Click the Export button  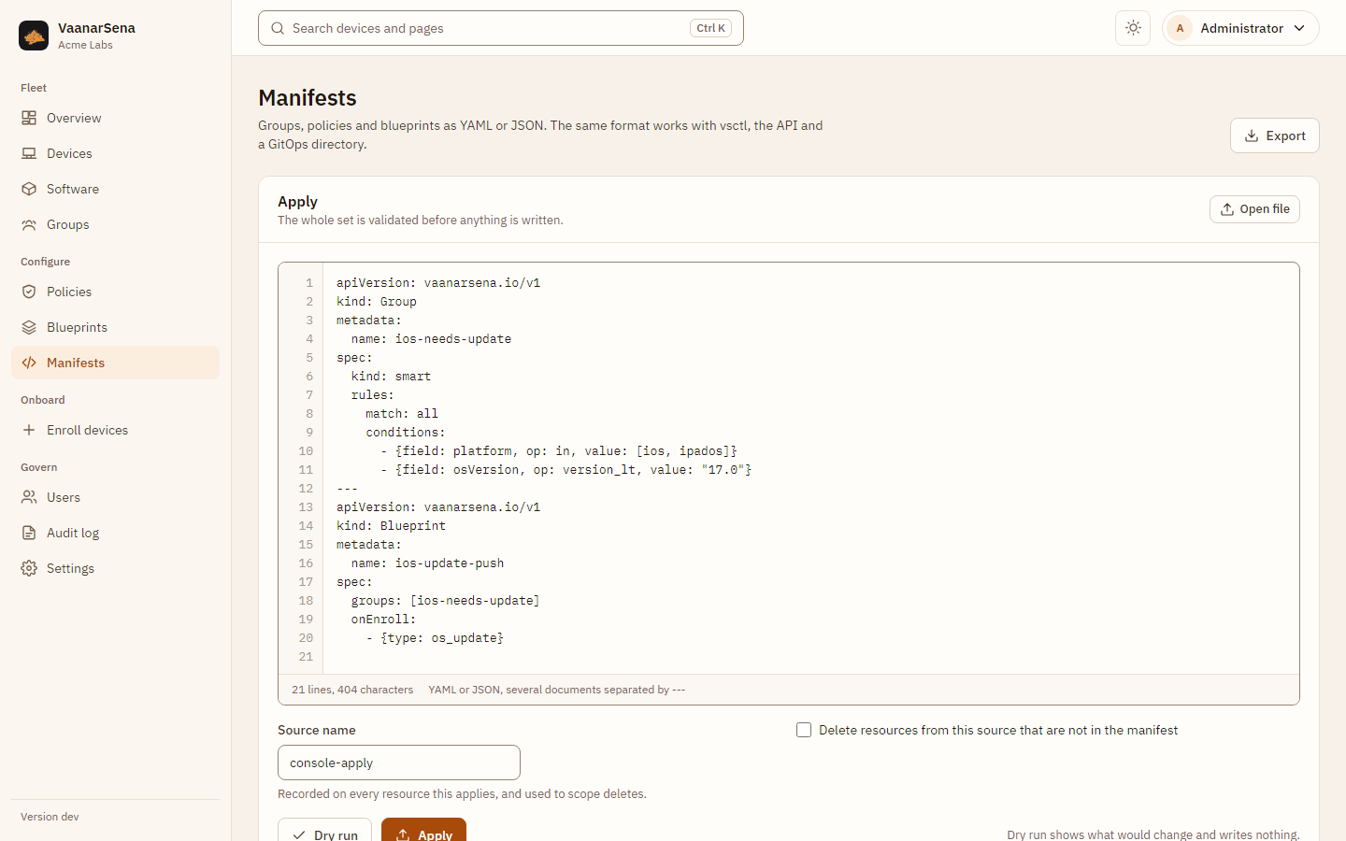tap(1274, 135)
